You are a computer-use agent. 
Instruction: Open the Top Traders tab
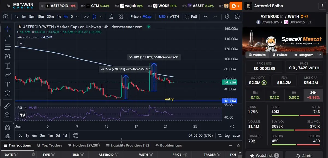tap(49, 145)
